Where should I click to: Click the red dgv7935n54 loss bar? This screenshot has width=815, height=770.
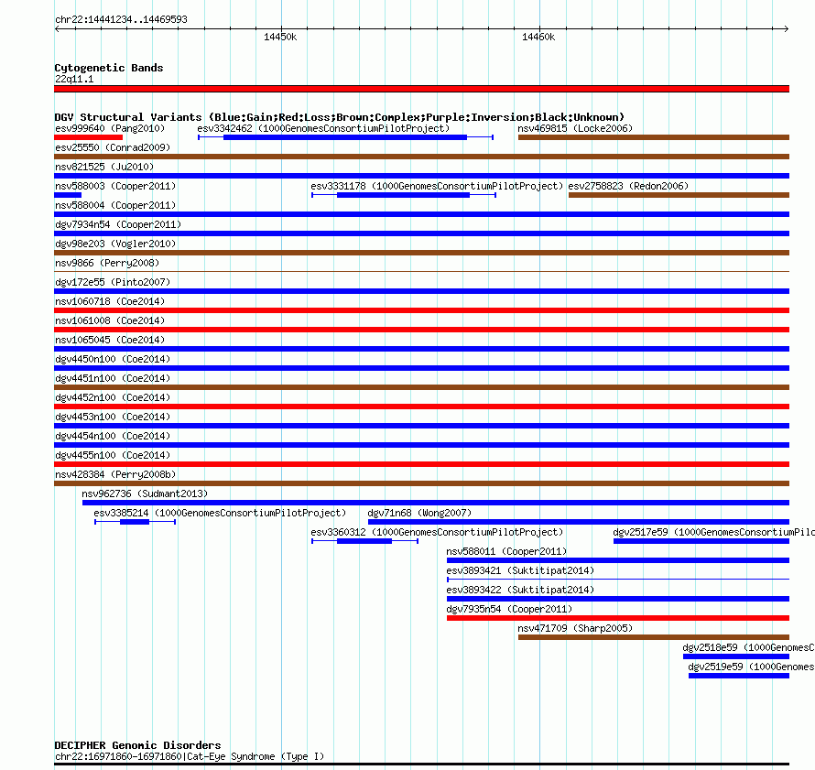[618, 618]
